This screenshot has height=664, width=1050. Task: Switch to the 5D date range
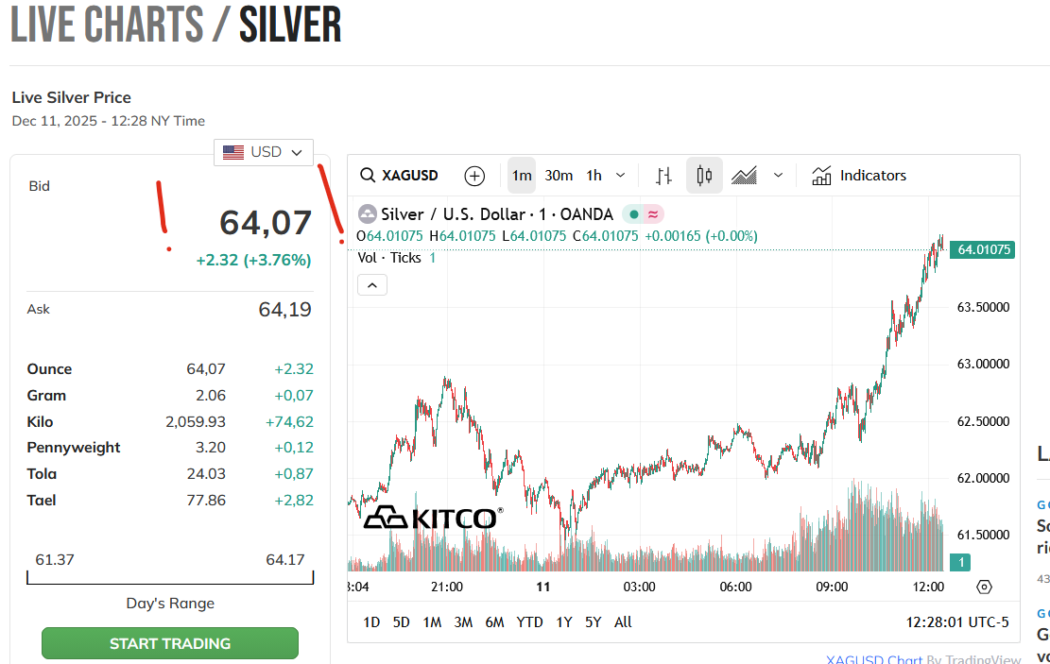click(402, 622)
